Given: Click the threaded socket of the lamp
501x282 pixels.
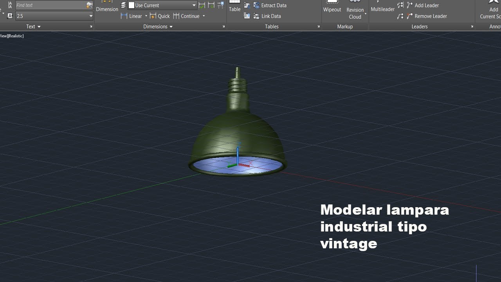Looking at the screenshot, I should click(x=238, y=85).
